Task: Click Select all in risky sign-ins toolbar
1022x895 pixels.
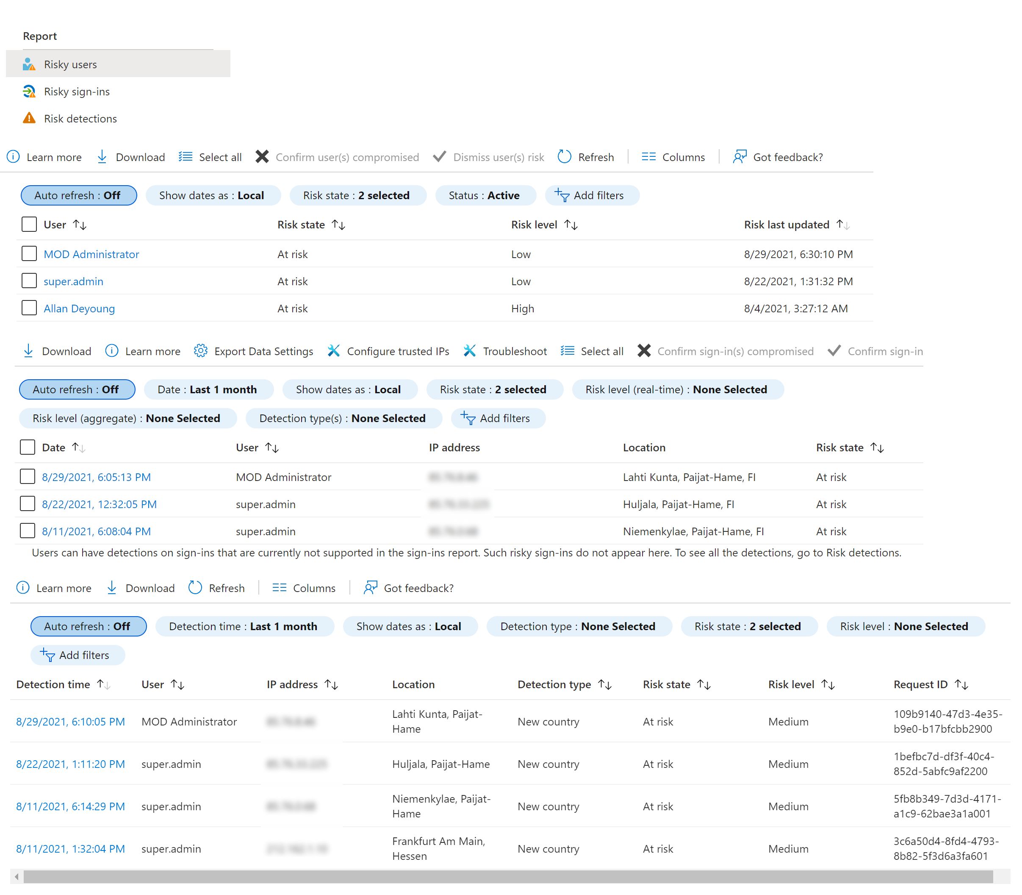Action: coord(592,351)
